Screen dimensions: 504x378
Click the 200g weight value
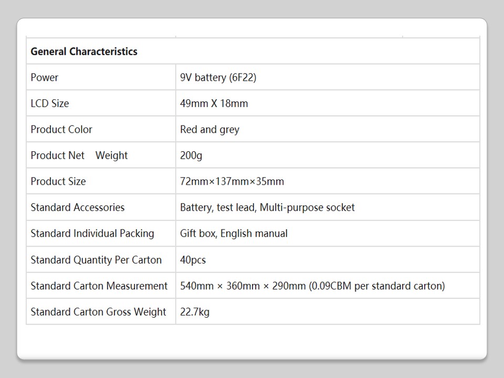pyautogui.click(x=191, y=155)
